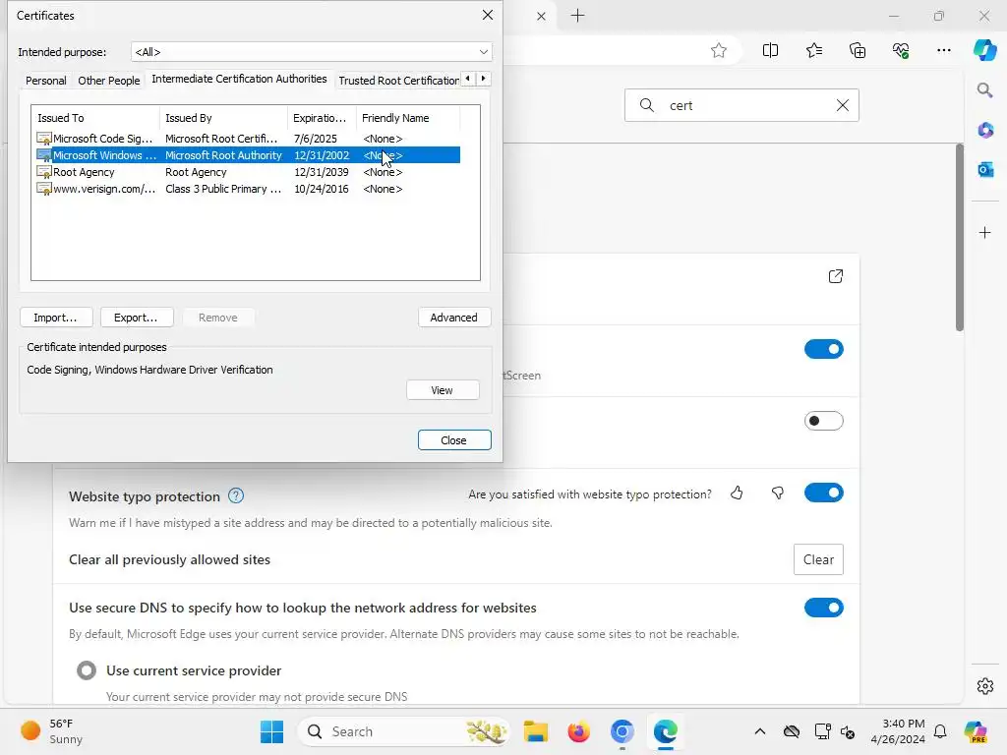1007x755 pixels.
Task: Open Intended purpose dropdown
Action: [312, 52]
